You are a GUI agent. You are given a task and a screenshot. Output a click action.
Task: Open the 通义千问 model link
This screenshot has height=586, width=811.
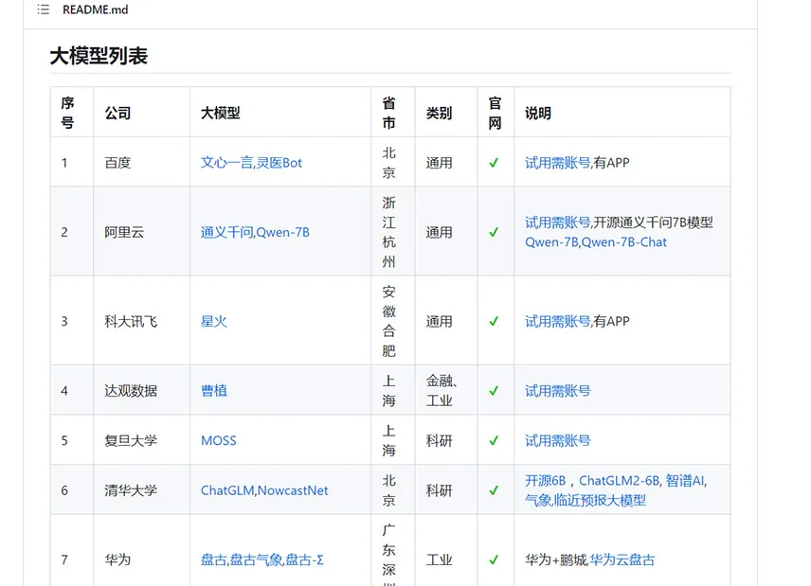tap(226, 232)
